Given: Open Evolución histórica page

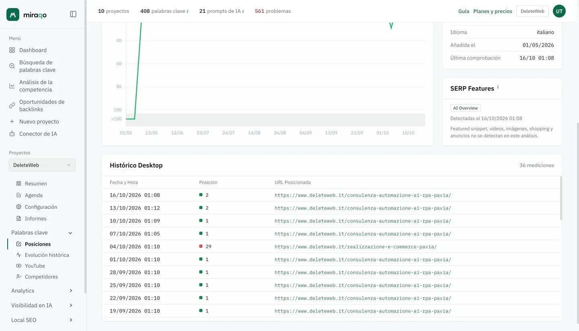Looking at the screenshot, I should 47,255.
